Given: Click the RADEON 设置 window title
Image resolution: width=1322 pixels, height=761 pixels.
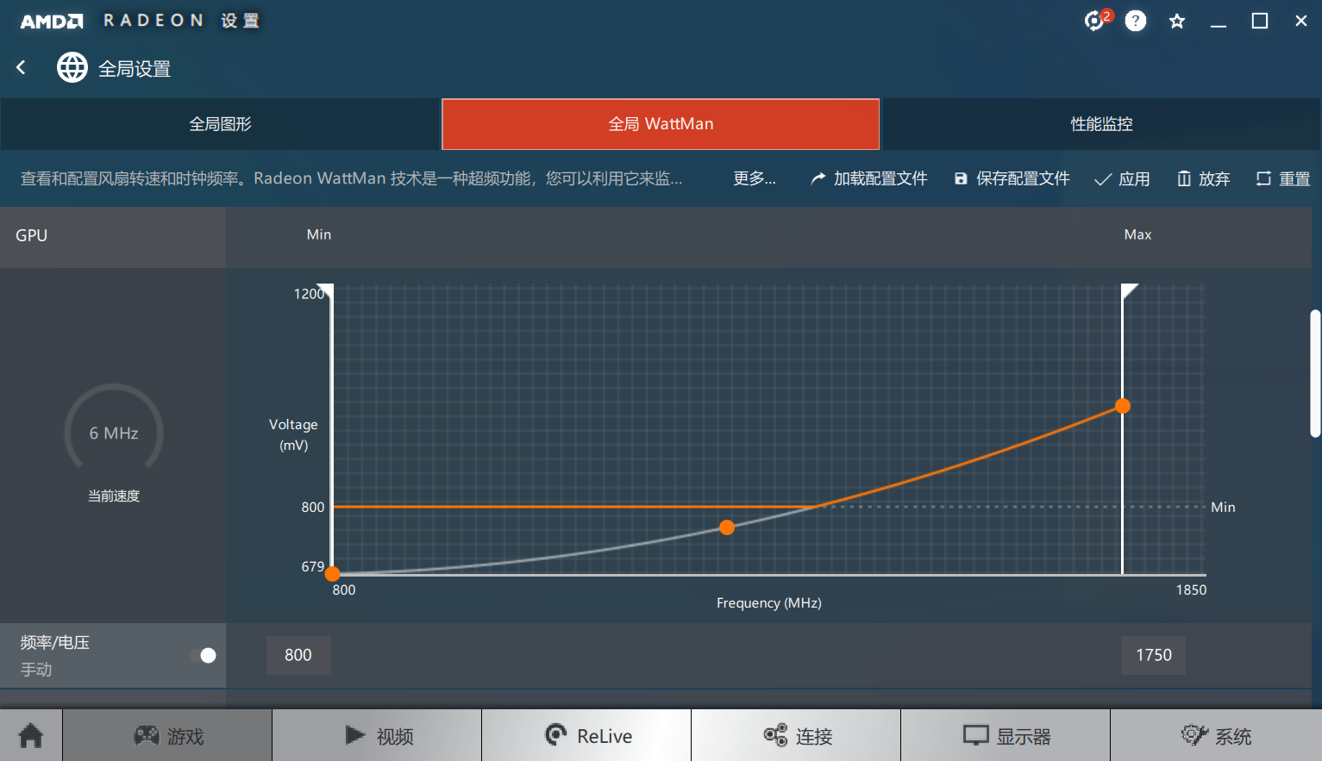Looking at the screenshot, I should (181, 21).
